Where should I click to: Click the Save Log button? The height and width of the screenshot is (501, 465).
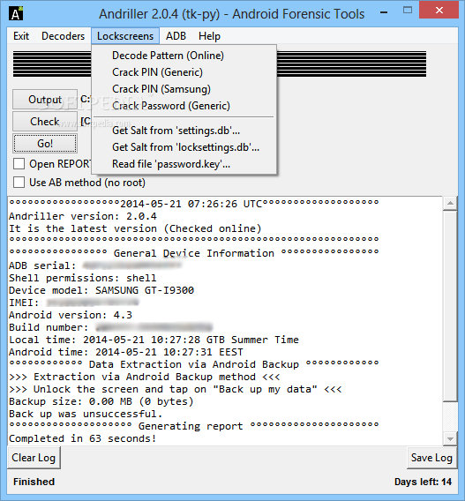tap(431, 458)
